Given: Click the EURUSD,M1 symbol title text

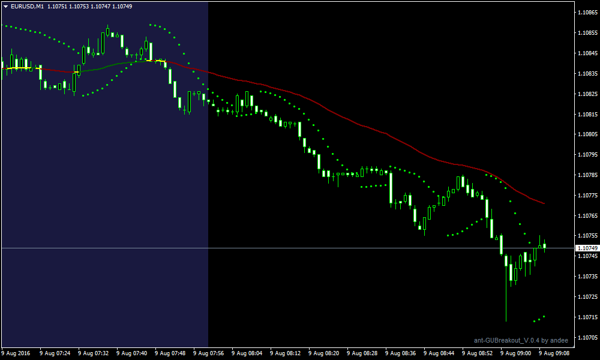Looking at the screenshot, I should (27, 7).
